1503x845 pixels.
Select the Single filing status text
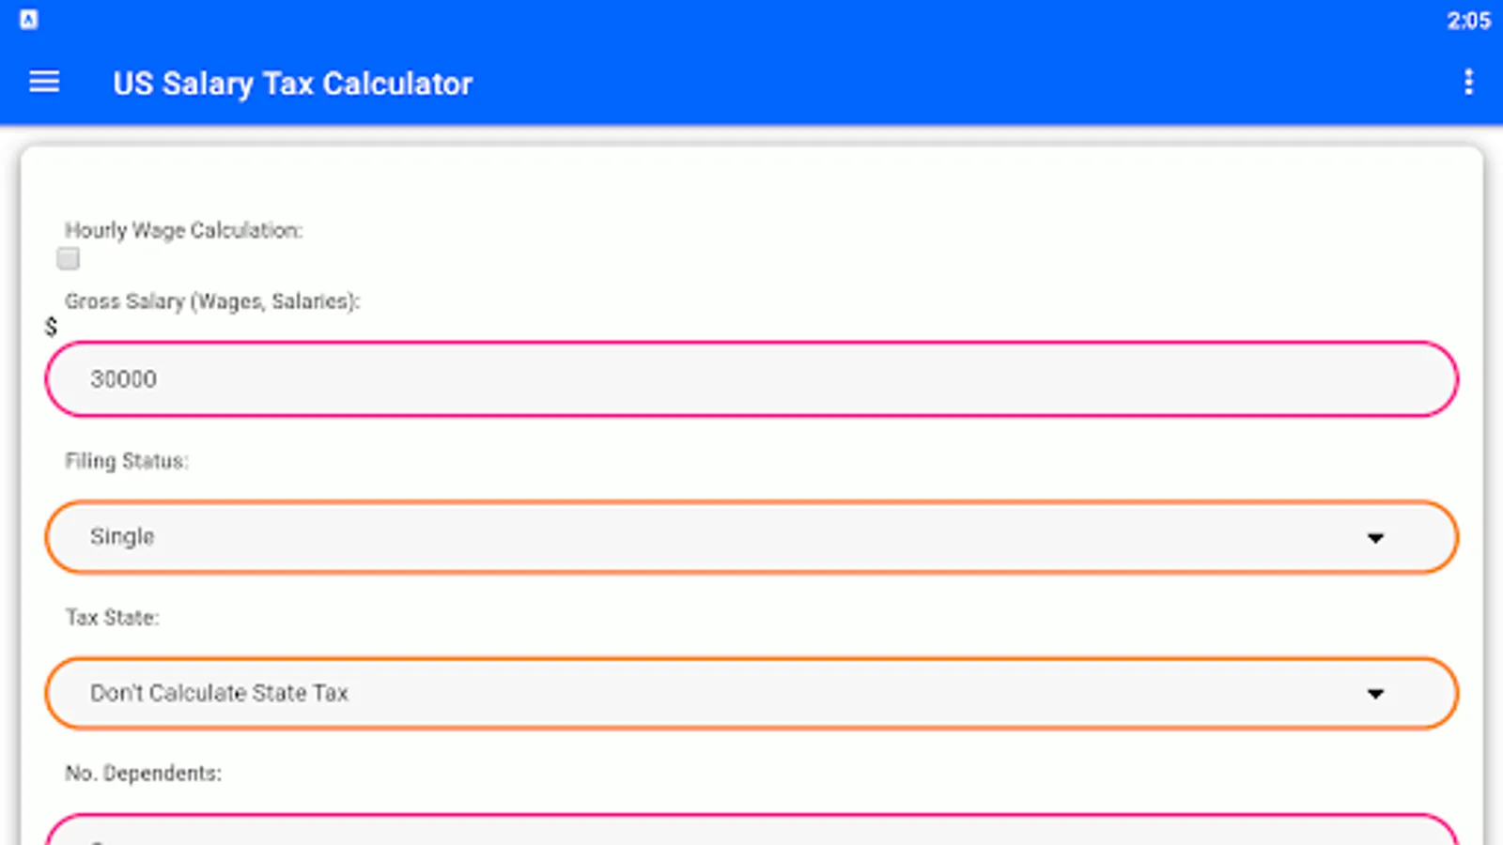122,537
